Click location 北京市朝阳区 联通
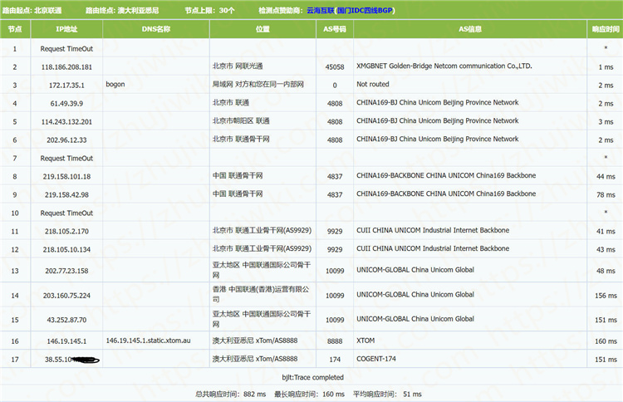 tap(241, 120)
